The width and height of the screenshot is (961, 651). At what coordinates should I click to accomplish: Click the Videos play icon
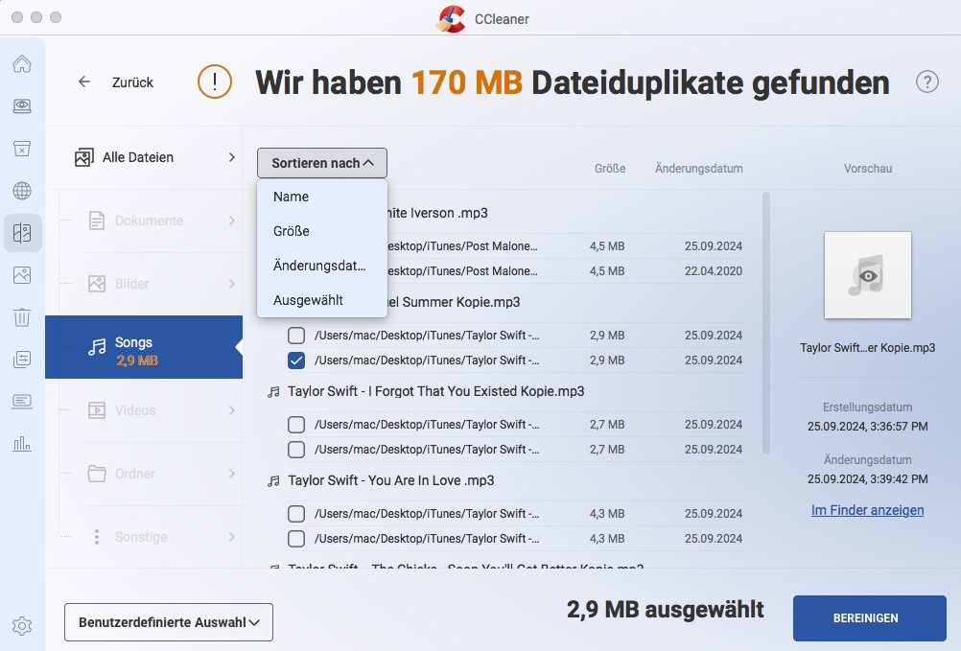[x=97, y=410]
